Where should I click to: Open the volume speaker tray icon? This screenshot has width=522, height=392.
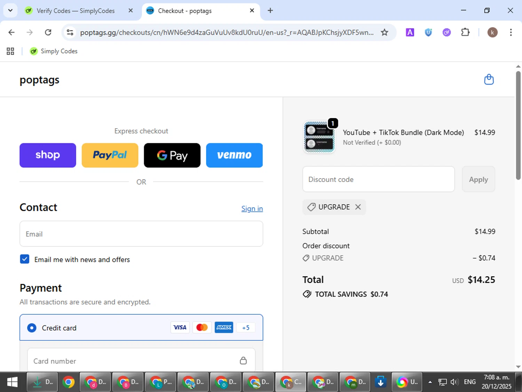pos(454,382)
